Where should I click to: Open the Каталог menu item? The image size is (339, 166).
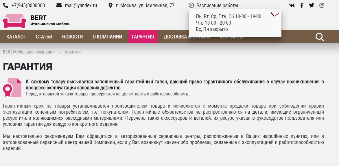[16, 37]
